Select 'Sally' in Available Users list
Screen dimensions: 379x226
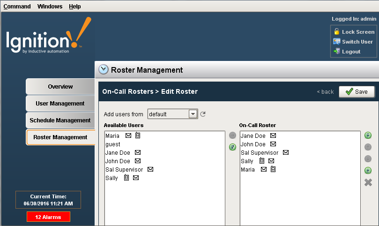[111, 178]
